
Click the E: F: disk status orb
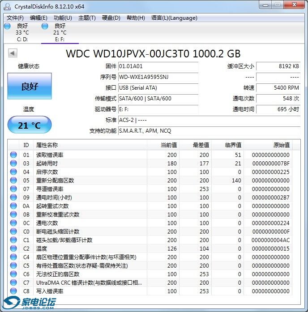[x=45, y=26]
